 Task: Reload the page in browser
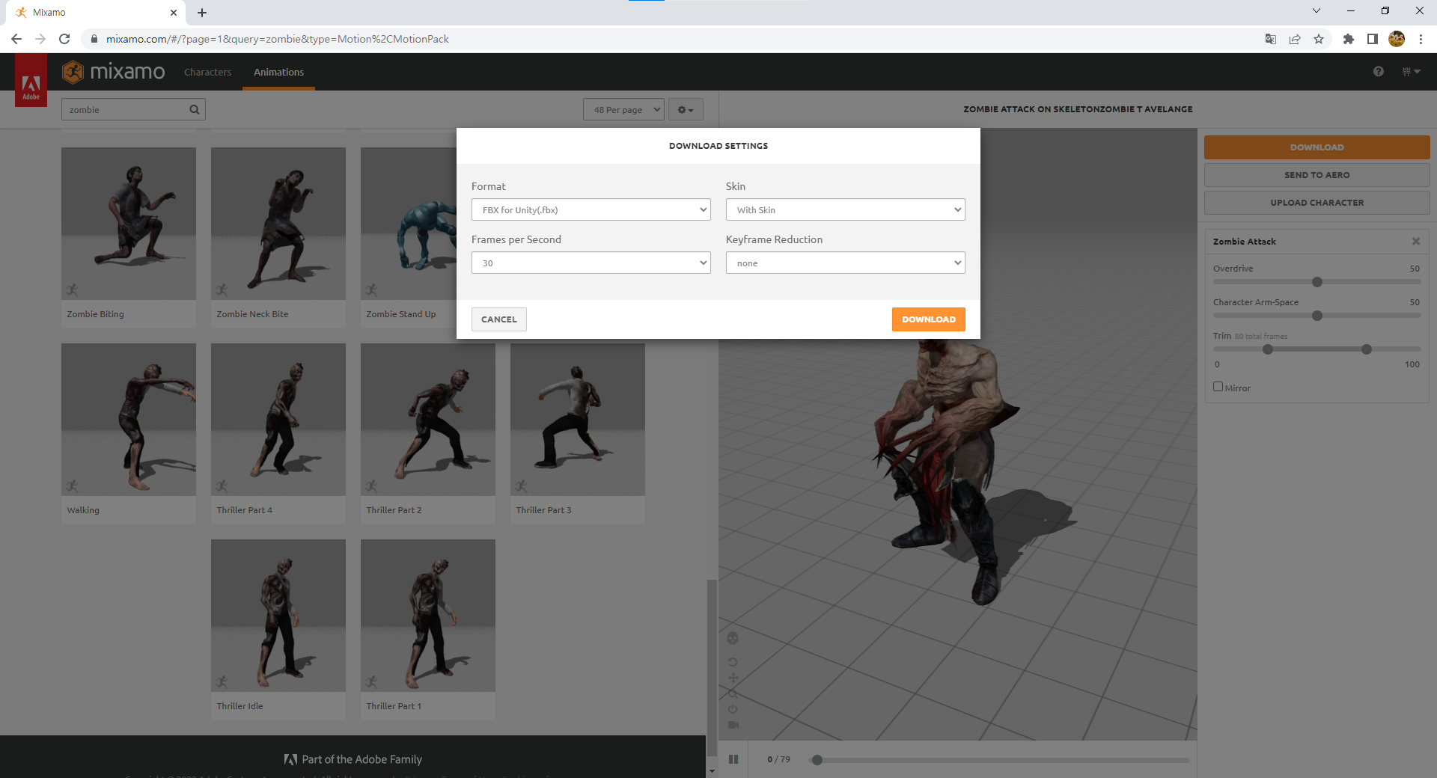pos(64,39)
